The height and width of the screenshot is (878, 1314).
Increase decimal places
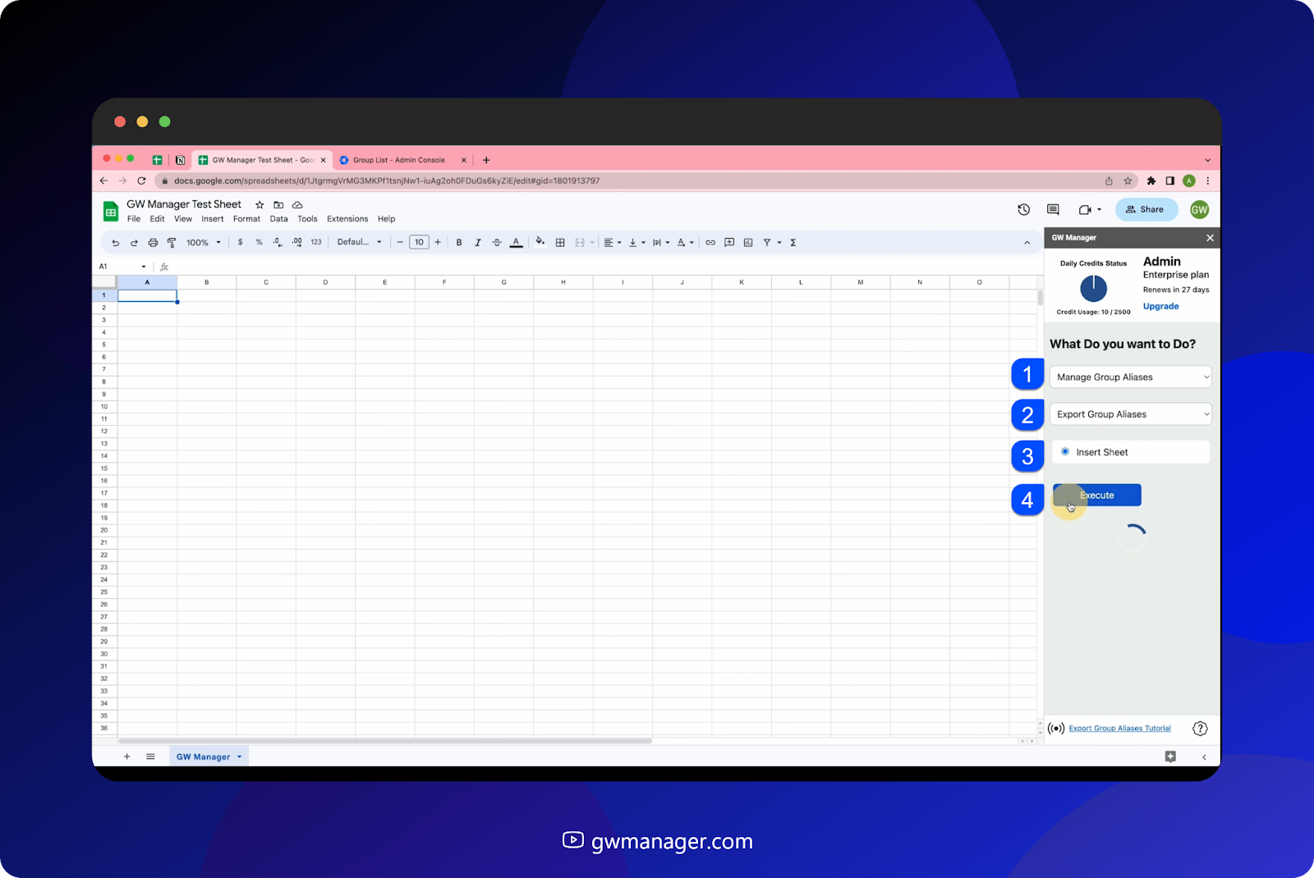[296, 243]
